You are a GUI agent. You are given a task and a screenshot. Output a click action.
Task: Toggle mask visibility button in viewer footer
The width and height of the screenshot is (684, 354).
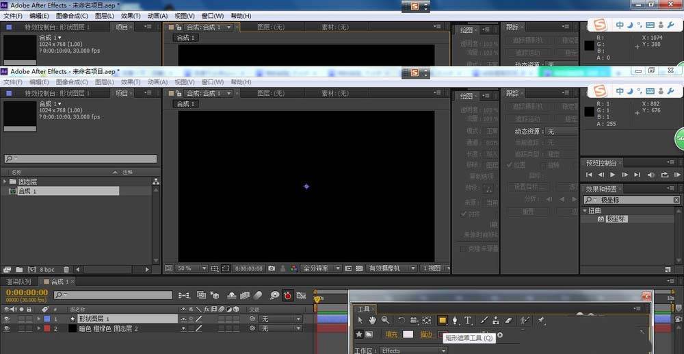tap(225, 268)
